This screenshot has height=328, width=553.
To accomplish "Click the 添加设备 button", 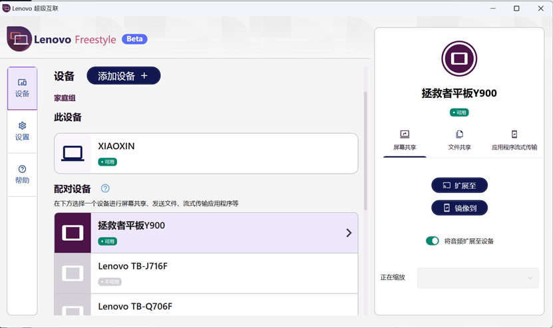I will [x=123, y=76].
